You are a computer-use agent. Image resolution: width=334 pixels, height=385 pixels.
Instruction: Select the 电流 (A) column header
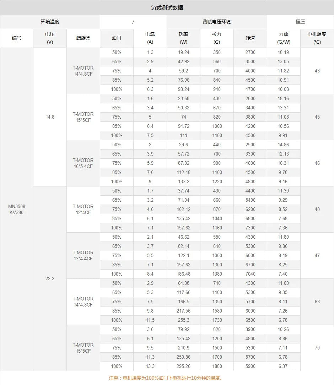point(150,38)
